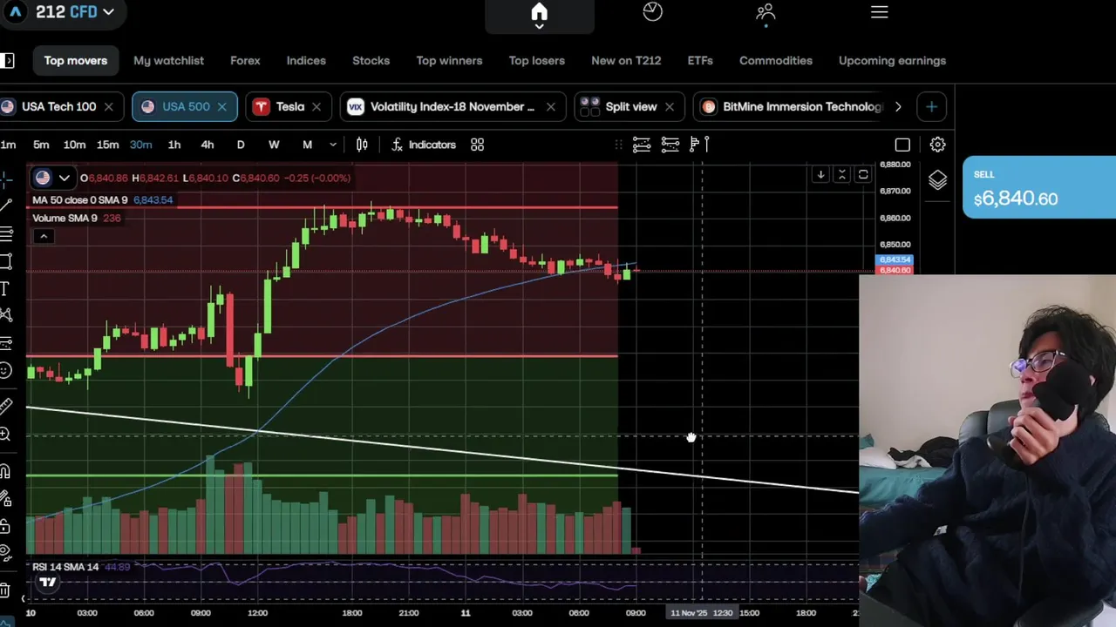Select the flag marker drawing tool
The height and width of the screenshot is (627, 1116).
[698, 145]
